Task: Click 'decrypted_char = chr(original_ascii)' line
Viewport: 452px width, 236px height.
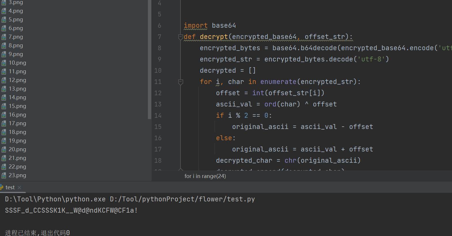Action: pos(288,161)
